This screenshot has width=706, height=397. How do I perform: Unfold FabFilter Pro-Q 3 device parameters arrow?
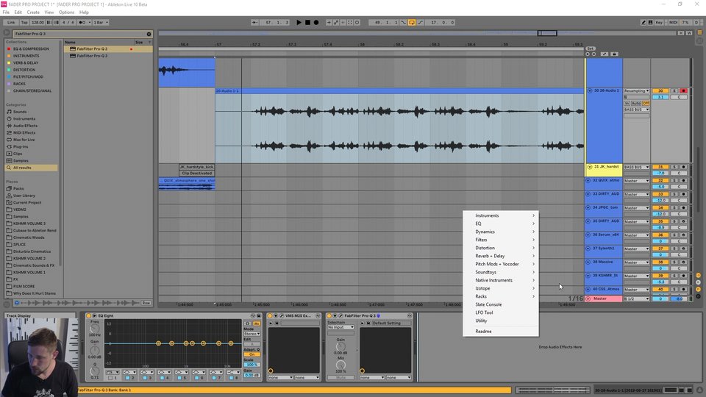pos(335,315)
